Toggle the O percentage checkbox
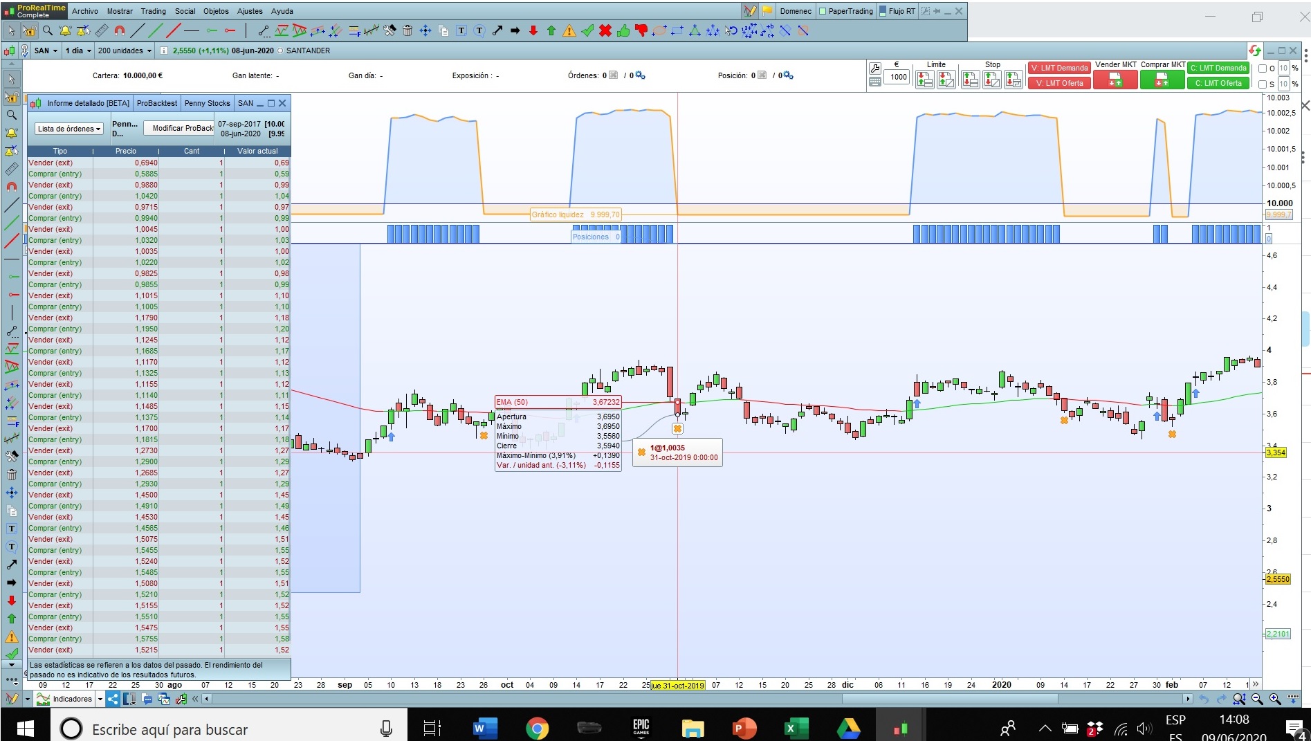 (x=1263, y=68)
